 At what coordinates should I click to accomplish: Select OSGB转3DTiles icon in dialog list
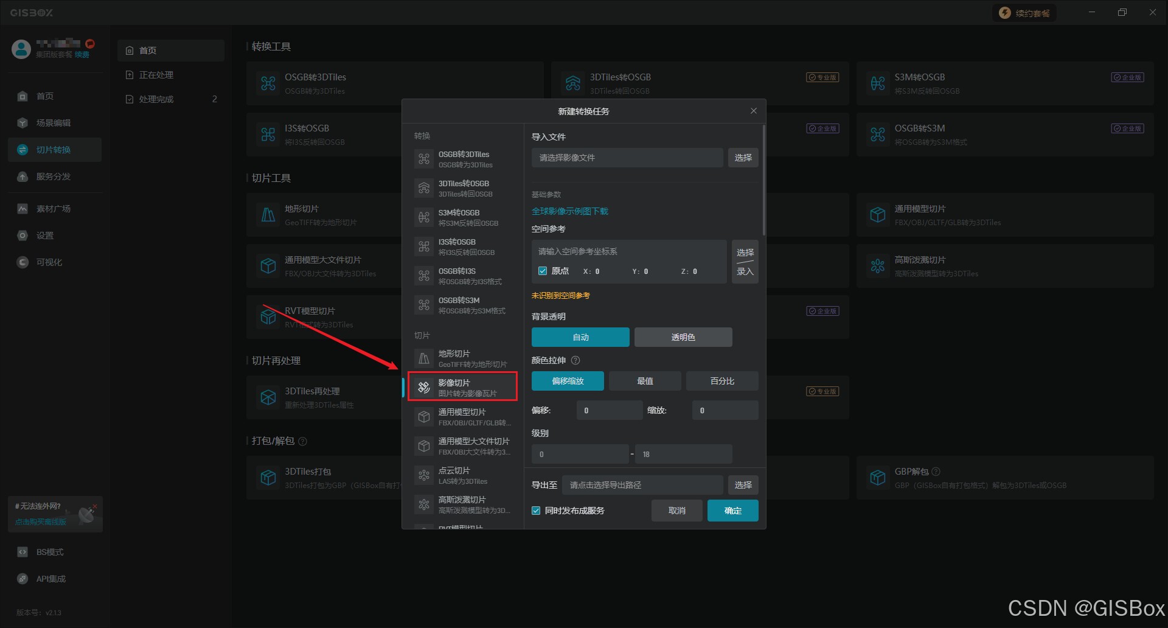point(424,159)
